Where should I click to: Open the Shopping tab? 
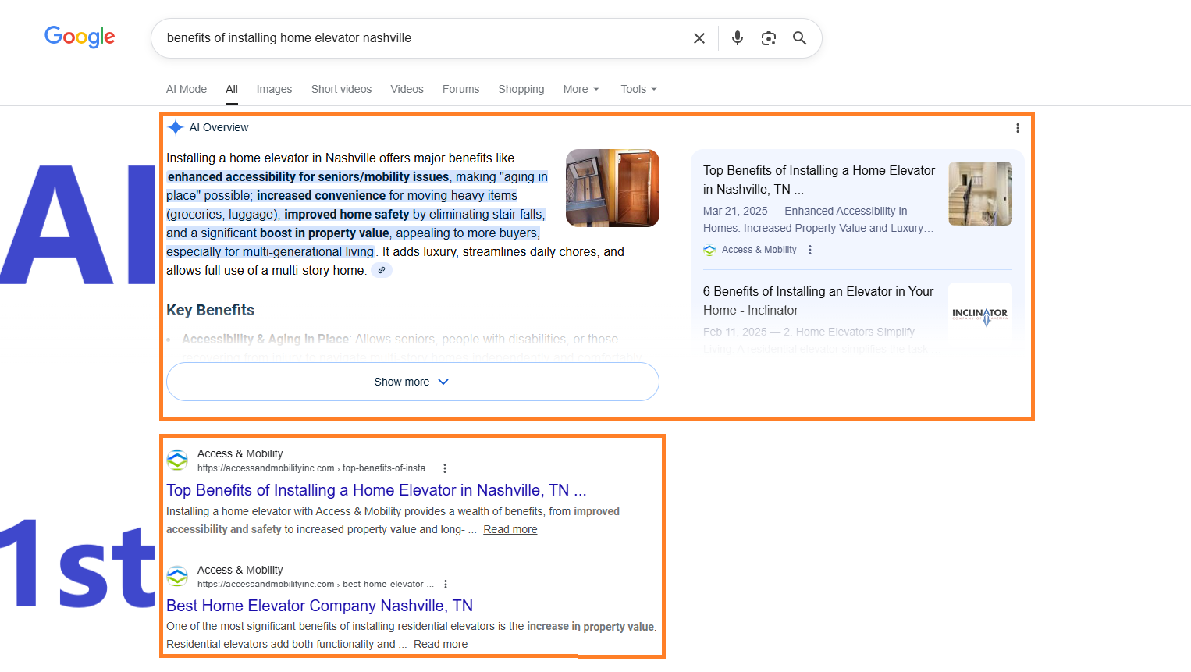[521, 89]
